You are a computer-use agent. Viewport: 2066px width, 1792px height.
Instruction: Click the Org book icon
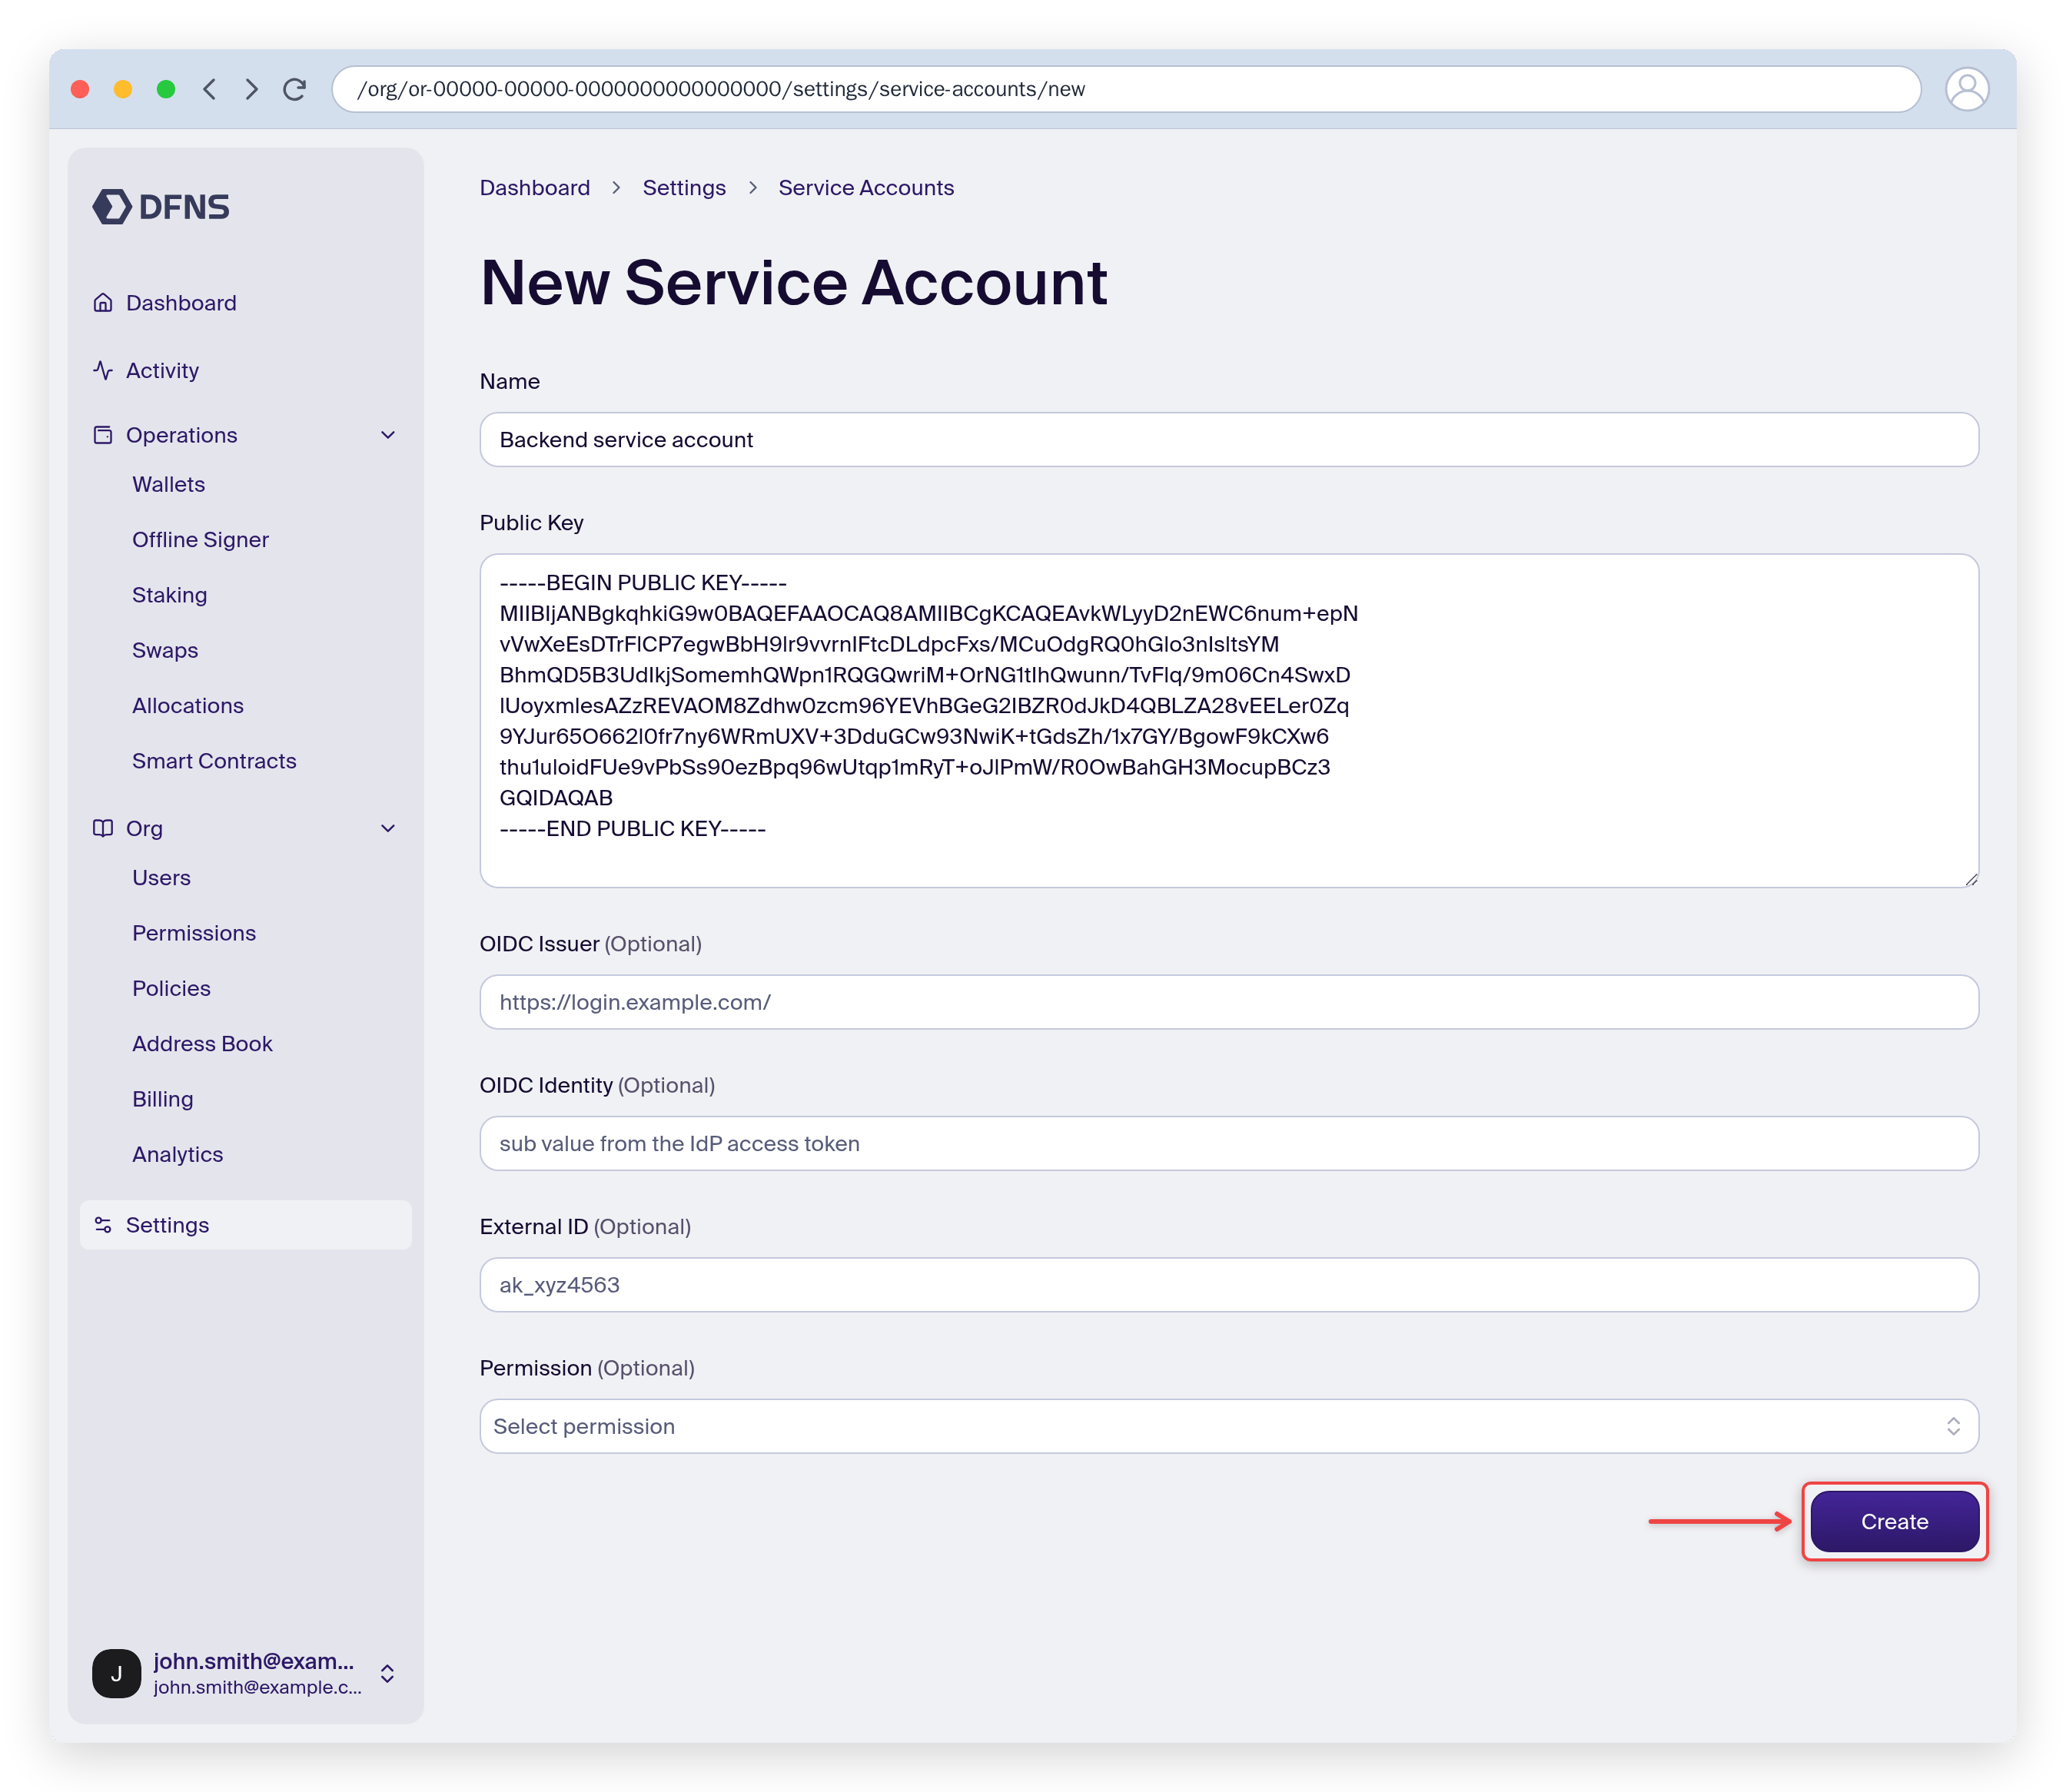103,828
